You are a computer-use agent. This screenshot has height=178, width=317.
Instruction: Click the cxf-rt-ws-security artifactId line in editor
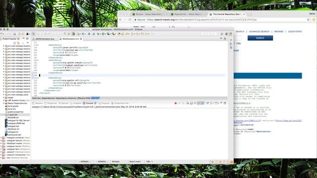tap(77, 83)
